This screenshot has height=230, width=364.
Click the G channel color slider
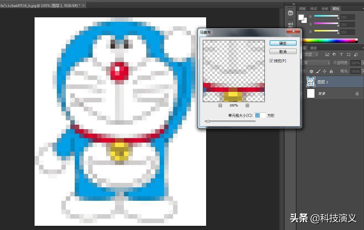tap(326, 24)
